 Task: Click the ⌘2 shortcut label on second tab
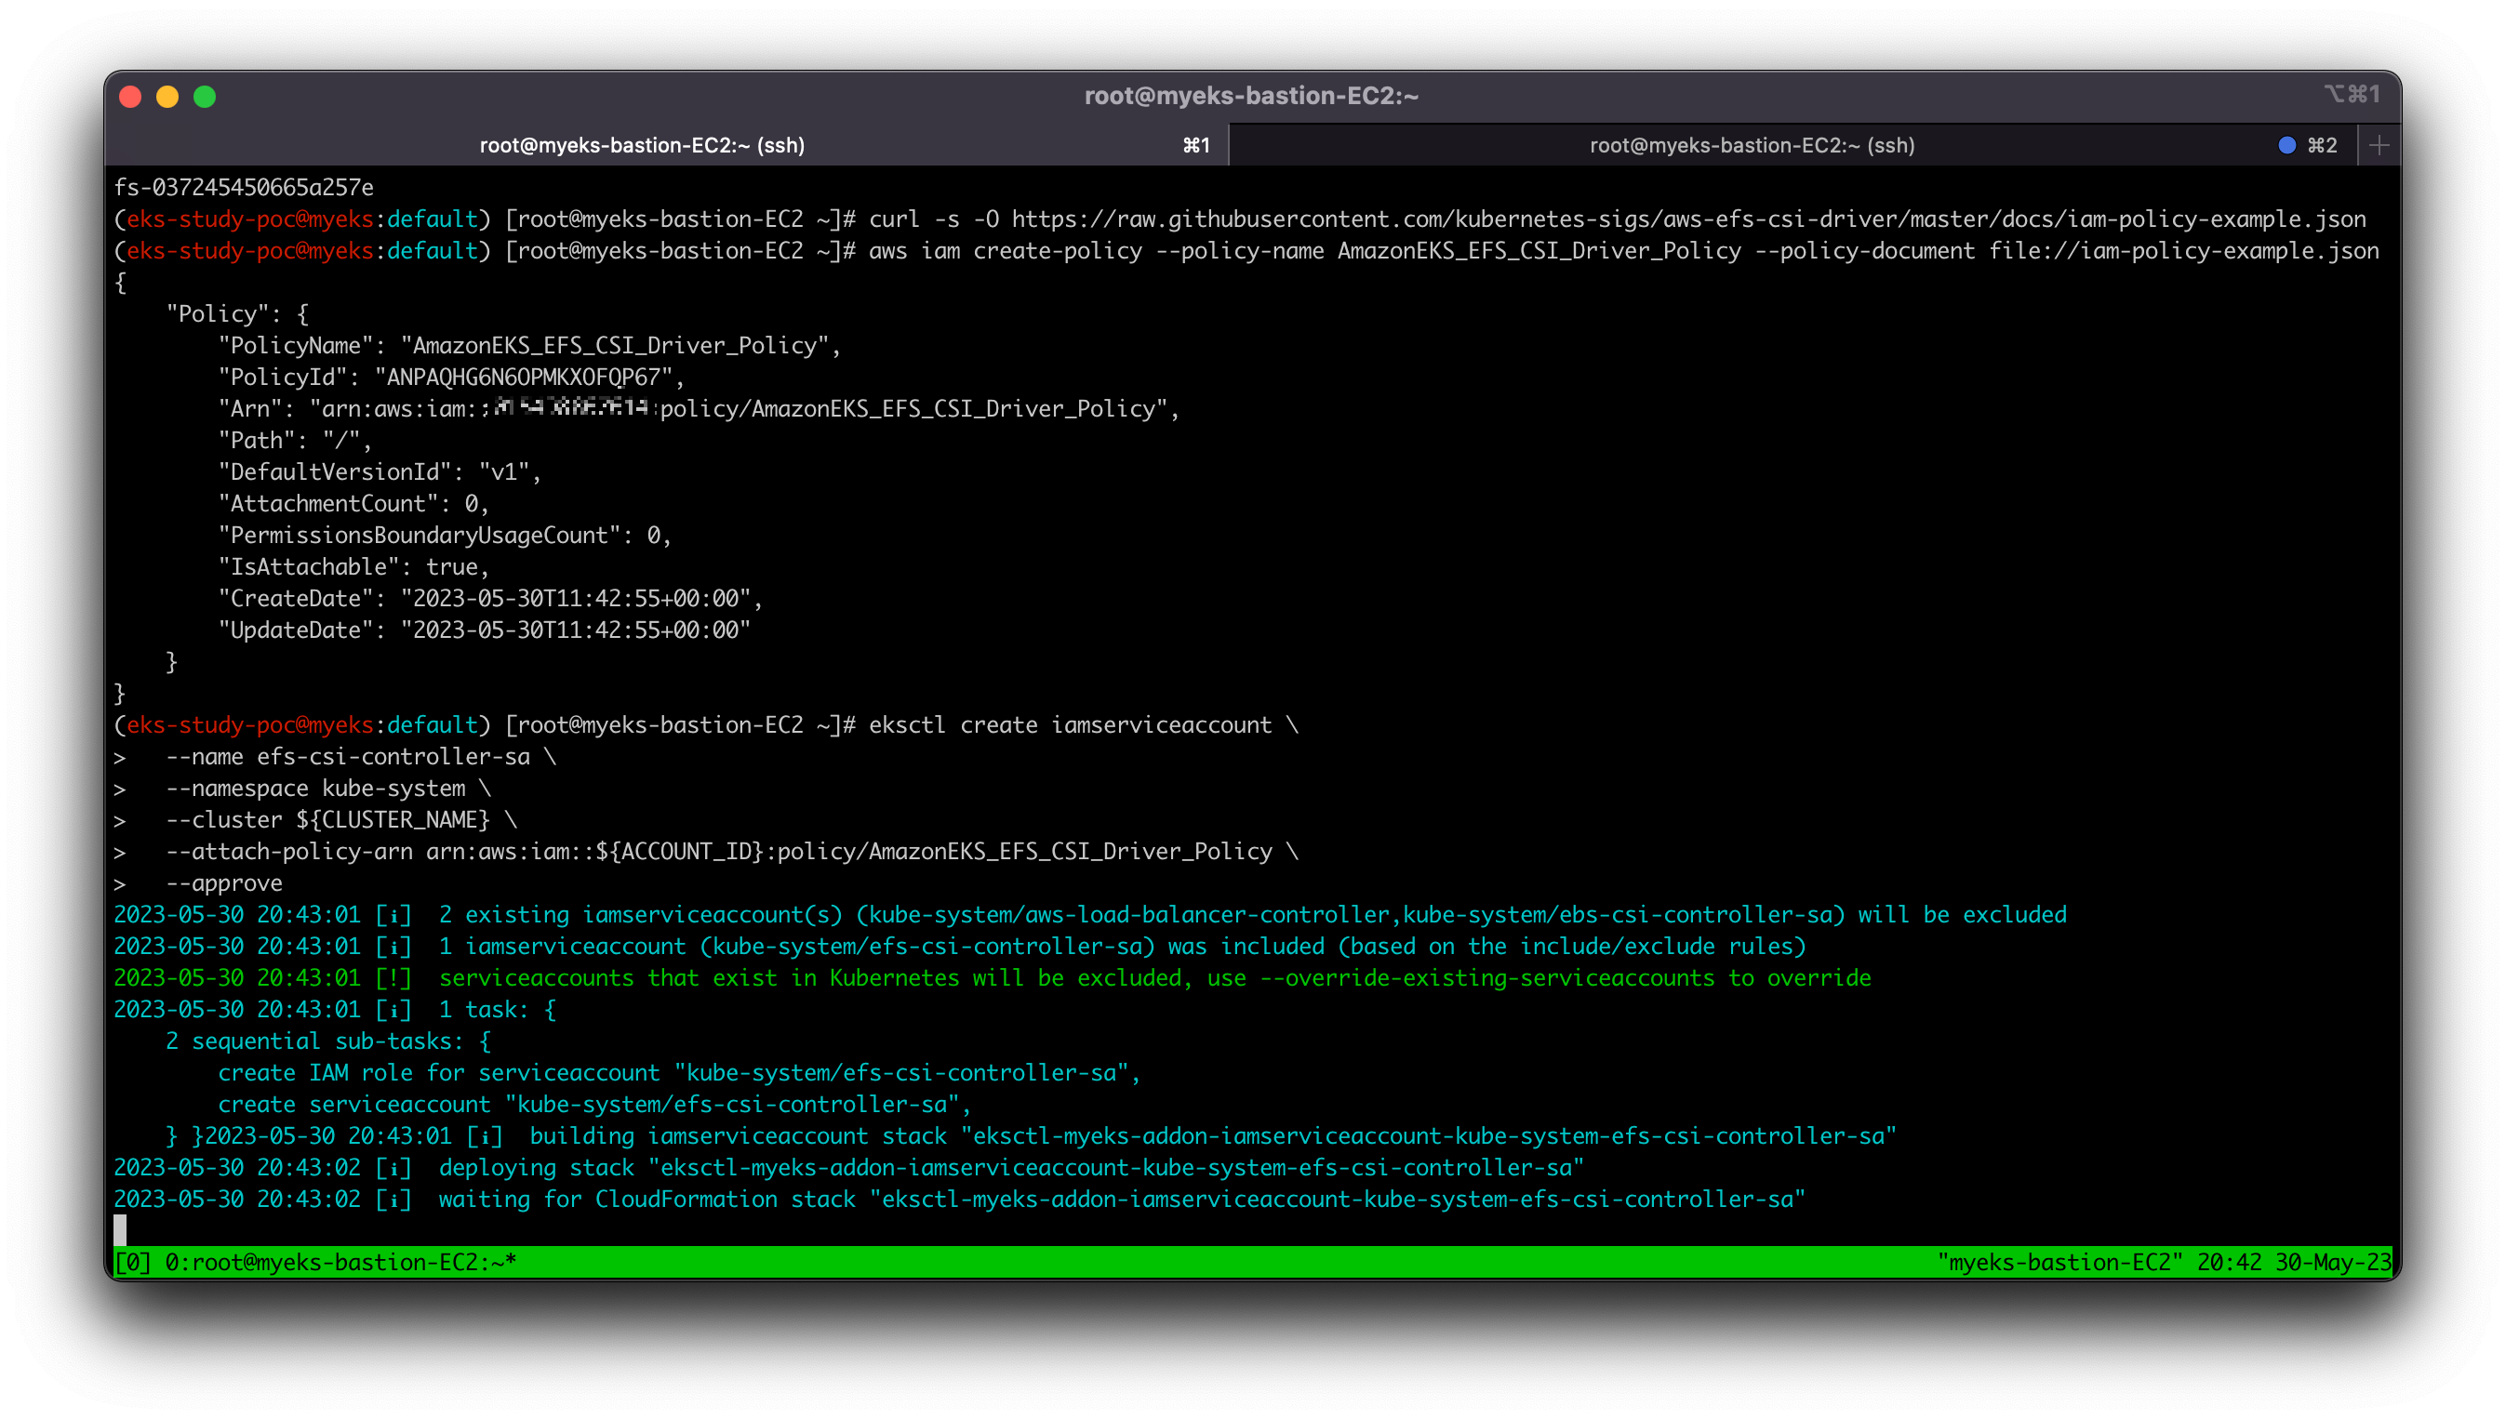2322,145
